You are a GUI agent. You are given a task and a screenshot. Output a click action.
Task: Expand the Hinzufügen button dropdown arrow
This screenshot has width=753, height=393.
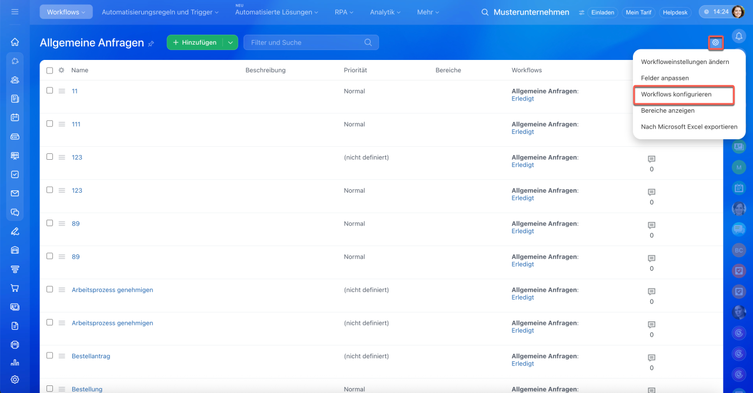click(x=230, y=42)
